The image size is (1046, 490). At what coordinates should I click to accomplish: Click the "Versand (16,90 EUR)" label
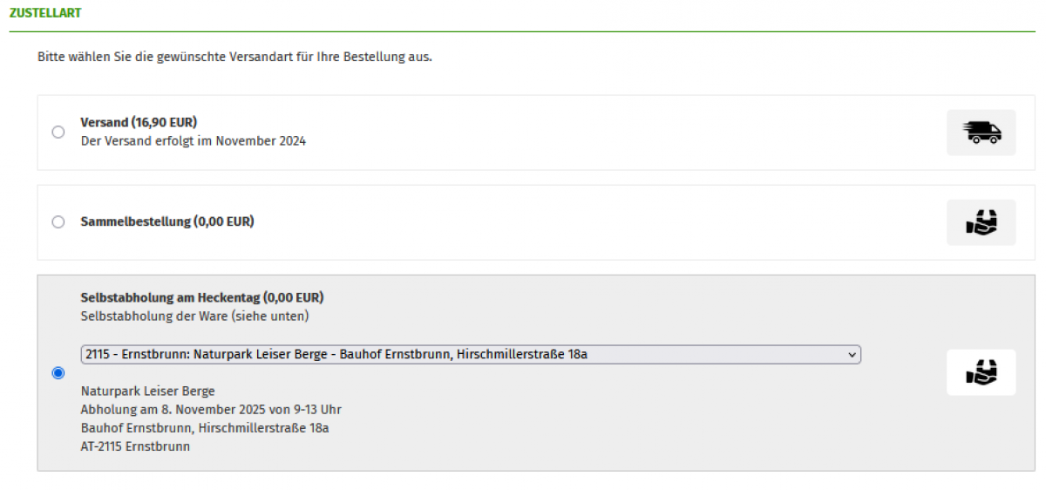139,122
